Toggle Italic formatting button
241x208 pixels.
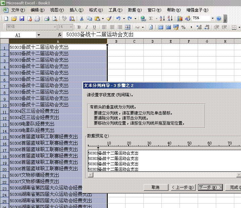tap(87, 27)
